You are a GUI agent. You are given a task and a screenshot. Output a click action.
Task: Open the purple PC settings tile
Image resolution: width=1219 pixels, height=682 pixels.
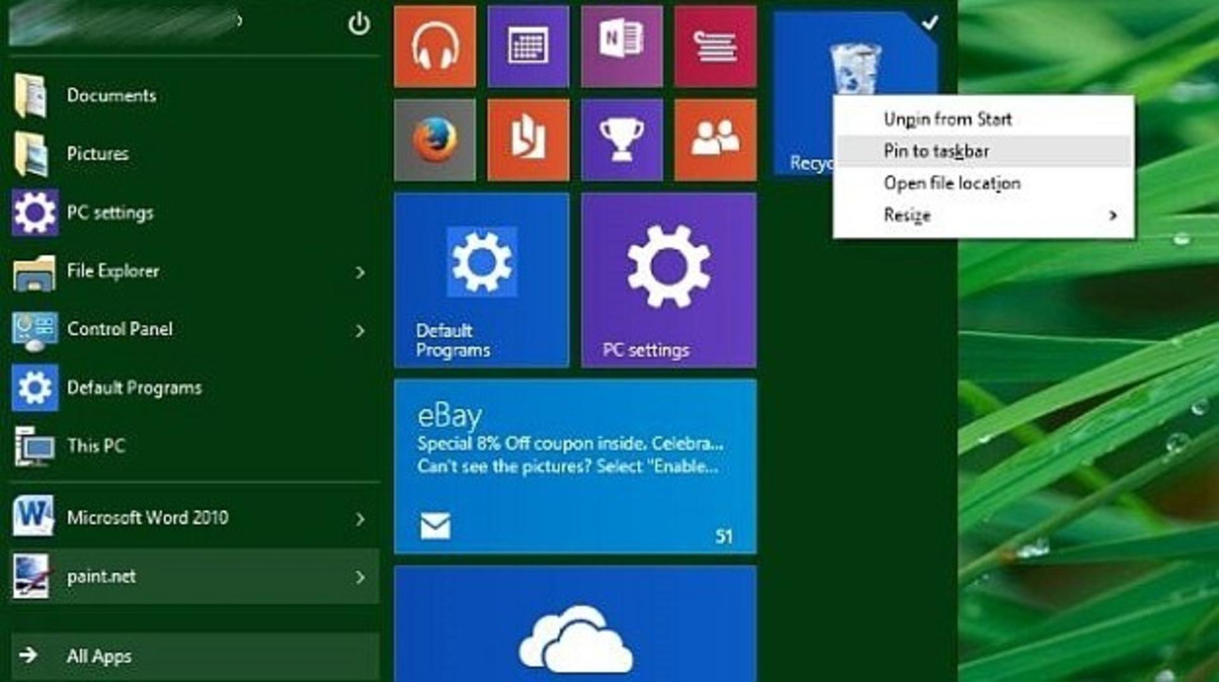click(x=669, y=280)
